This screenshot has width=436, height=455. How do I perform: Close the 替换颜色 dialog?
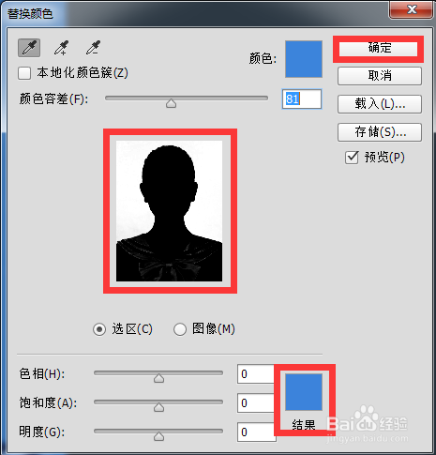tap(412, 9)
